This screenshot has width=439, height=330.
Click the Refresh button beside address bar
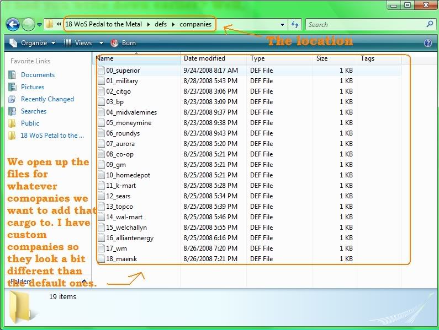[x=295, y=24]
